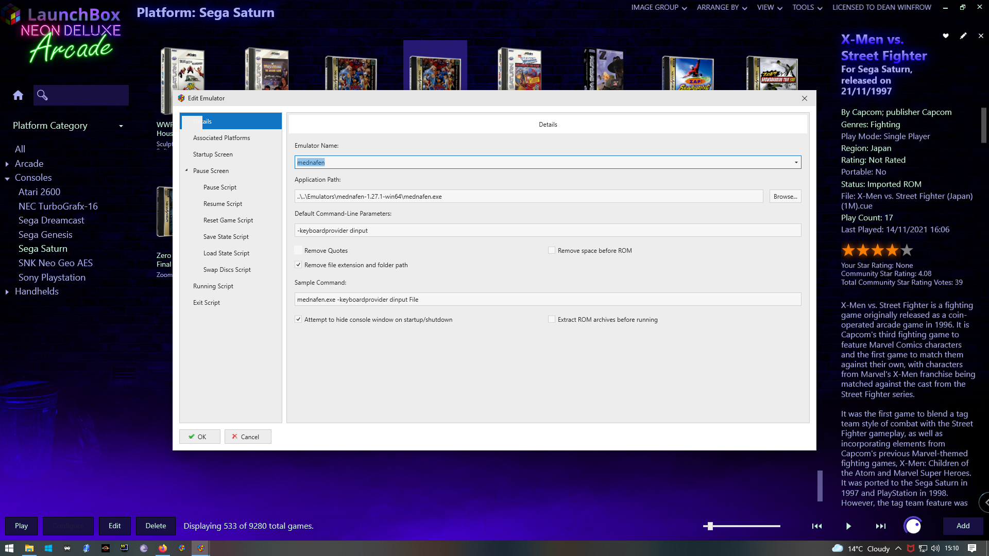989x556 pixels.
Task: Click the volume knob control
Action: [x=913, y=526]
